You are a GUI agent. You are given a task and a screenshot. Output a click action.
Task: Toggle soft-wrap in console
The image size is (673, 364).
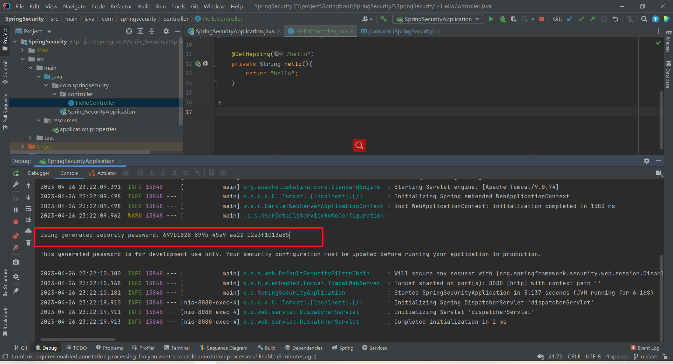[x=28, y=209]
